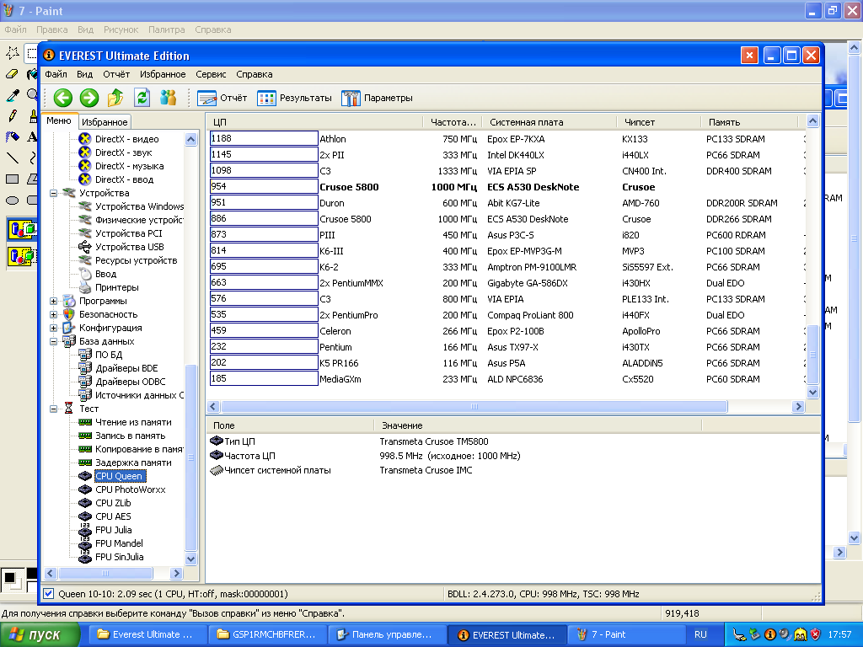Select the Athlon 1188 result row
This screenshot has width=863, height=647.
[x=507, y=139]
